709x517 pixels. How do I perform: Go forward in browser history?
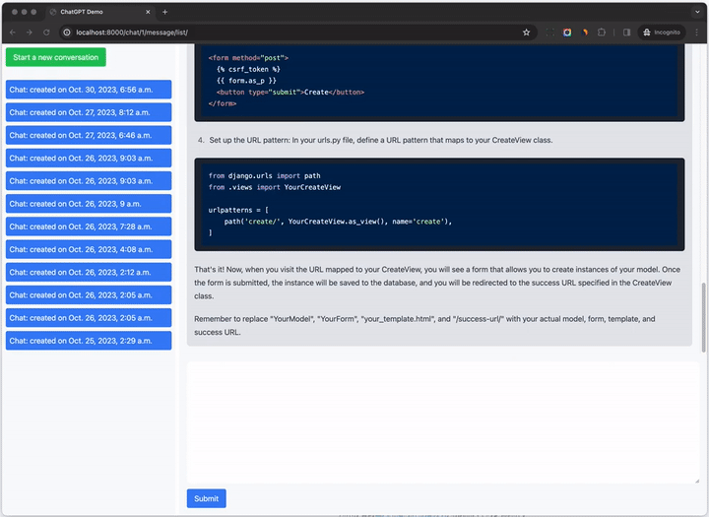coord(30,32)
